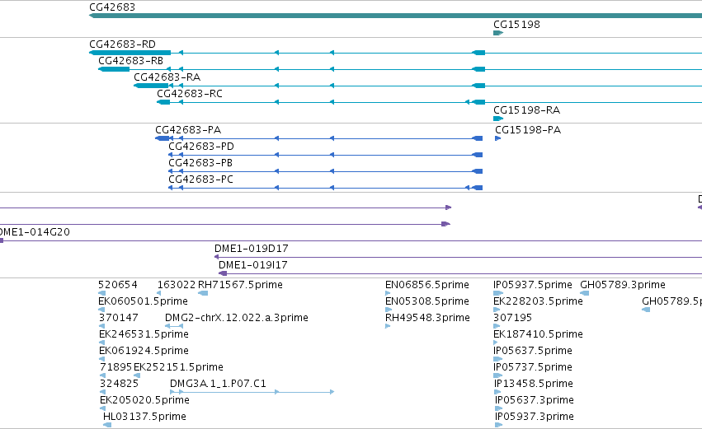Click the RH71567.5prime arrow glyph

click(x=203, y=293)
